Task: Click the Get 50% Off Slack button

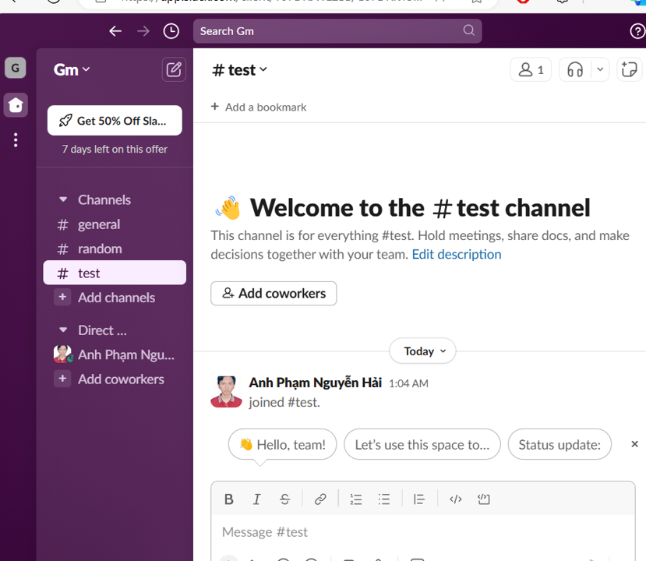Action: coord(115,120)
